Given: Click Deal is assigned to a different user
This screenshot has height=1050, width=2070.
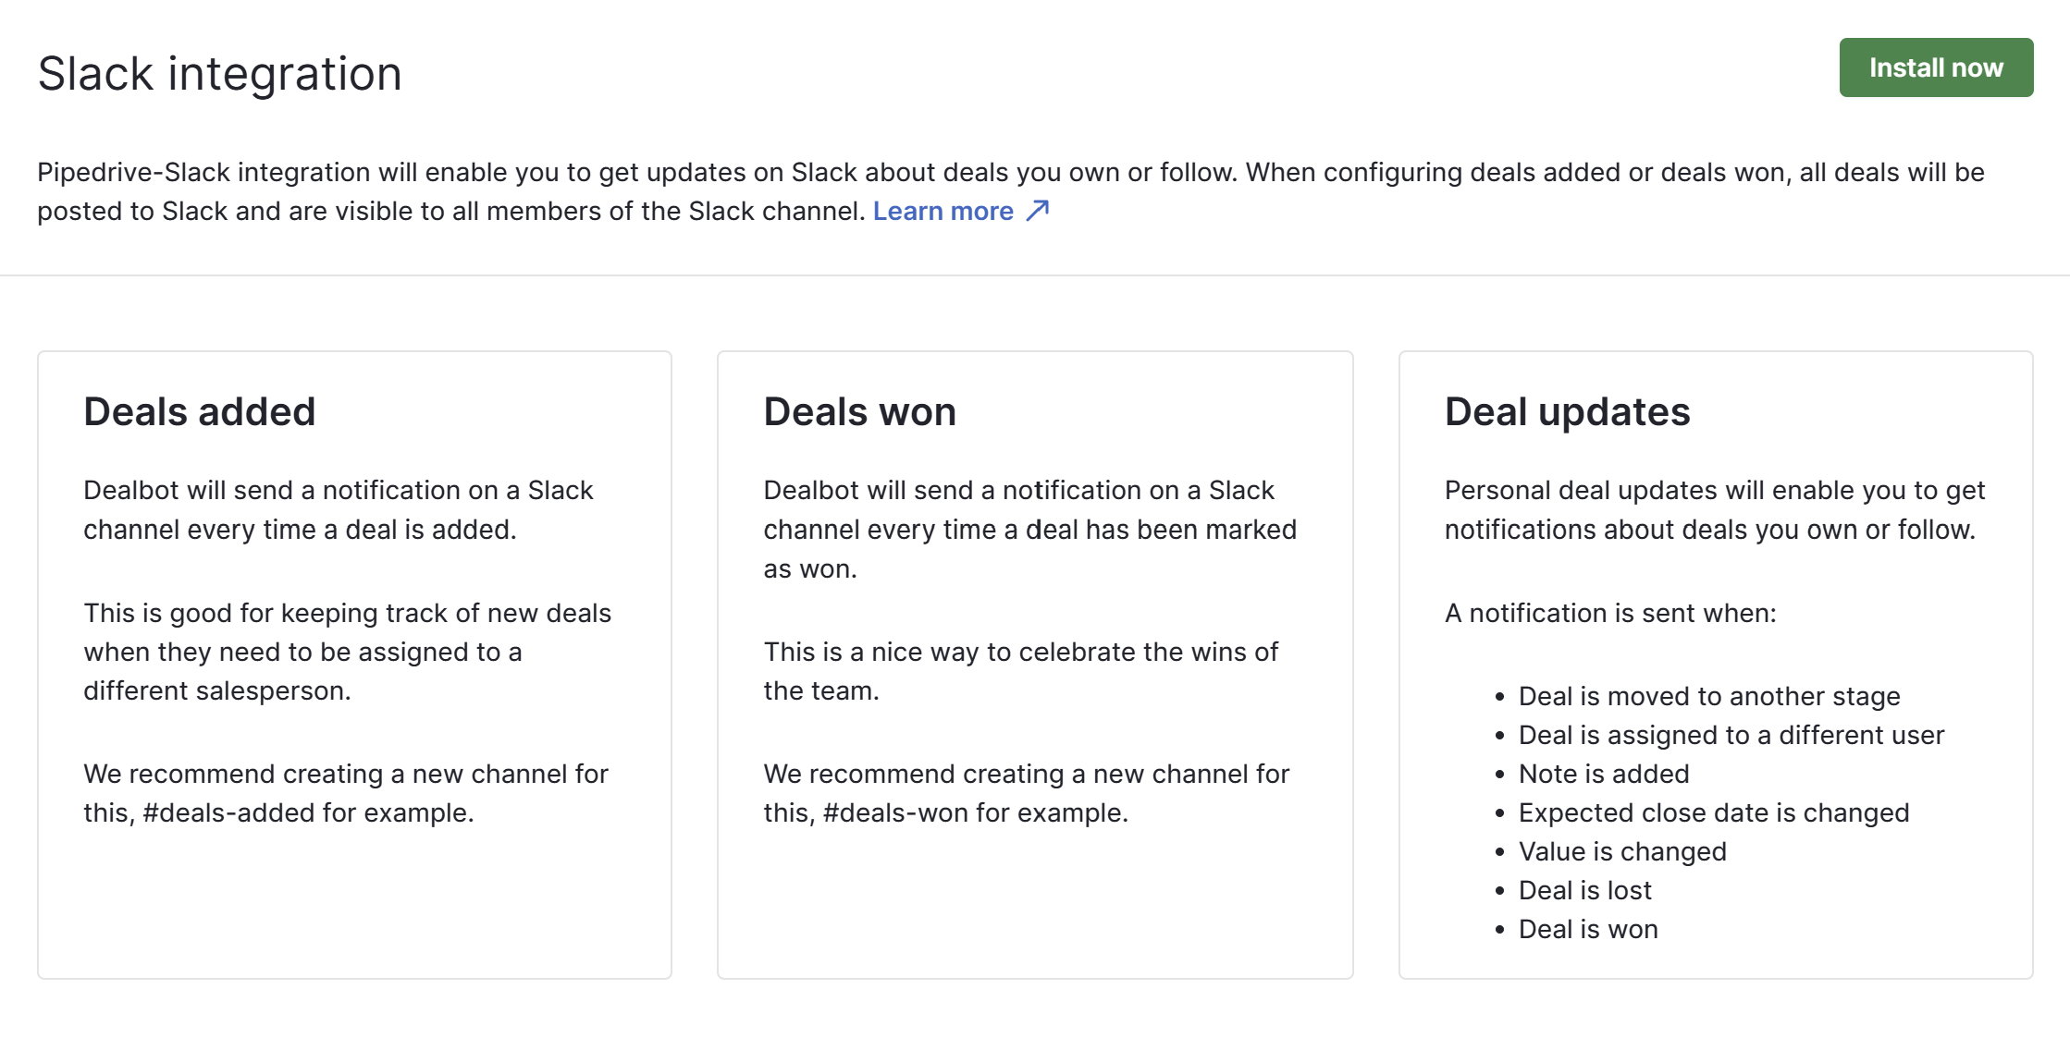Looking at the screenshot, I should pos(1731,735).
